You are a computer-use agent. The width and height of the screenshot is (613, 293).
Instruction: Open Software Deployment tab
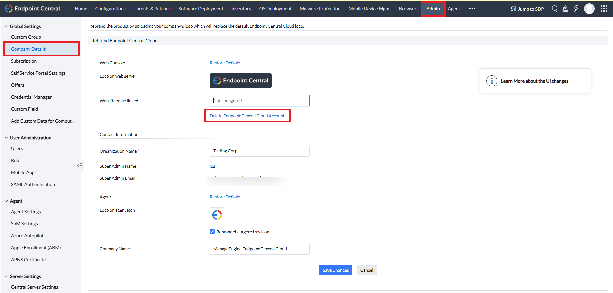point(201,9)
